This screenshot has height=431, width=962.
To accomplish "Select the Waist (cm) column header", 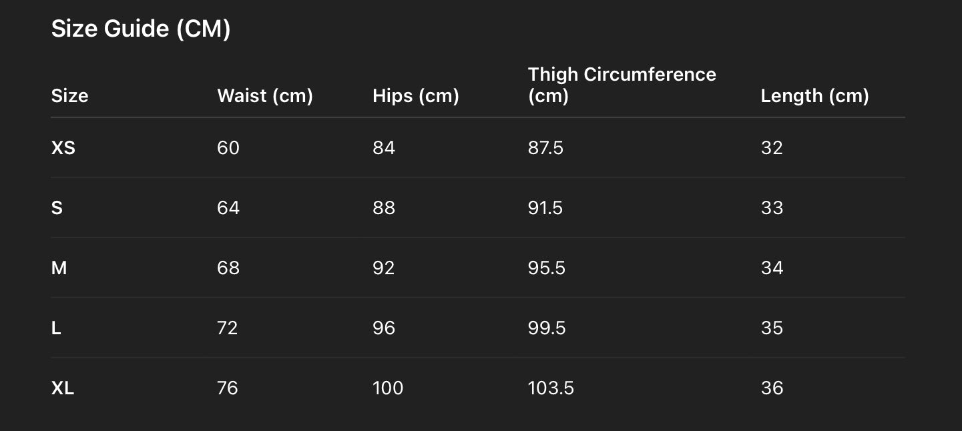I will pos(264,95).
